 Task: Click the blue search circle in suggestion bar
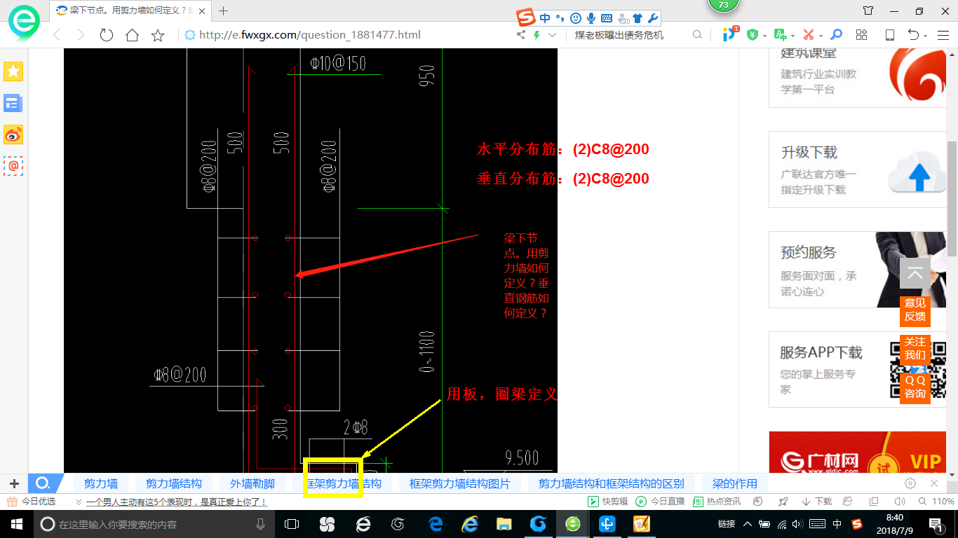tap(42, 483)
